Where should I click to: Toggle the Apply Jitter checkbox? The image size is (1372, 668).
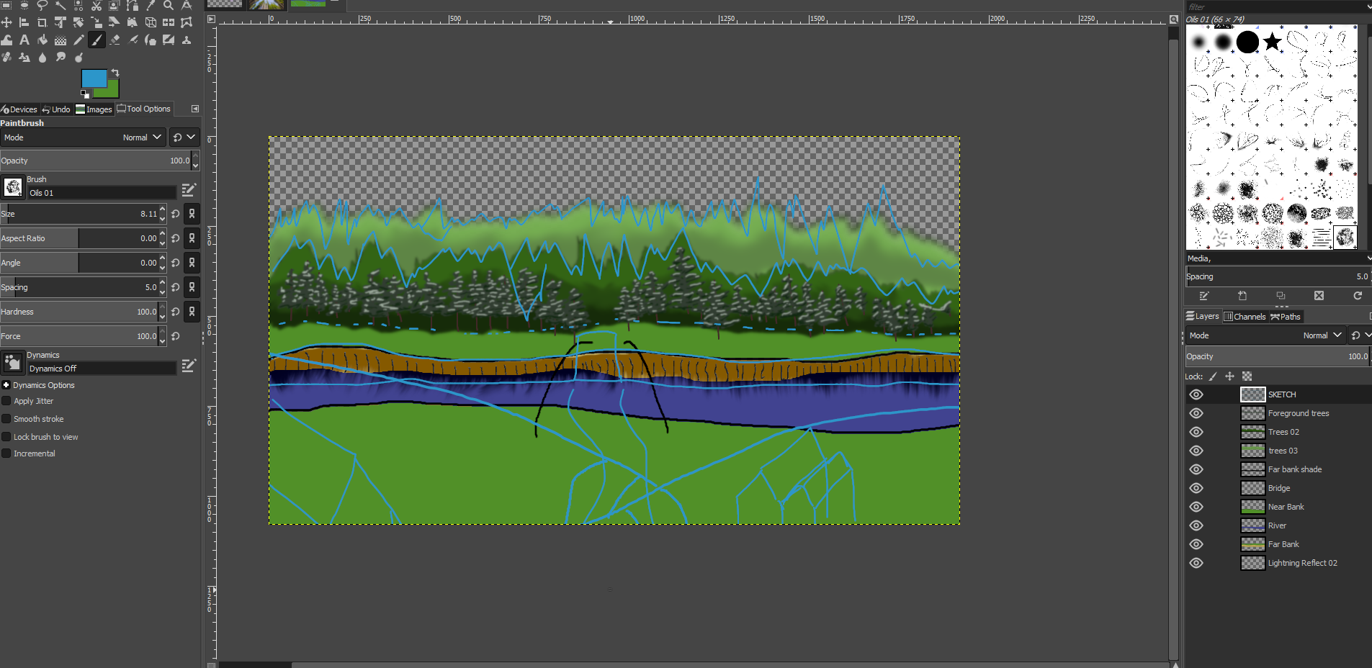coord(6,401)
